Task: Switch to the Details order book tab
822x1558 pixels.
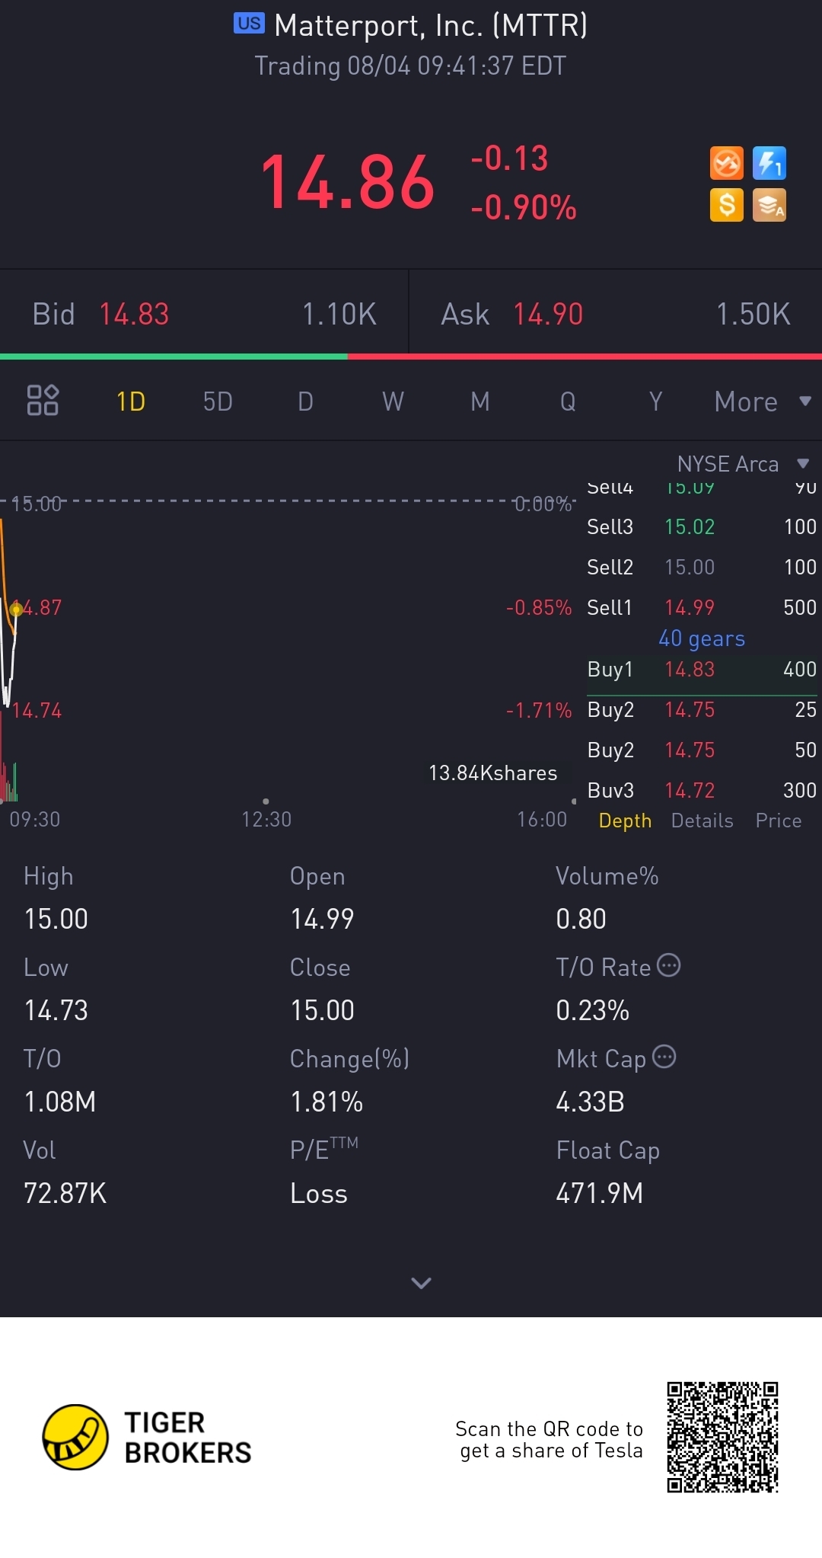Action: point(702,821)
